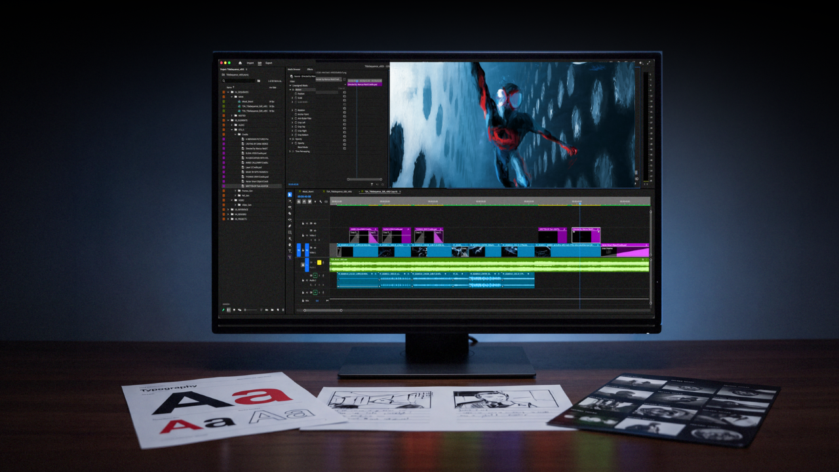The height and width of the screenshot is (472, 839).
Task: Click the Home icon in the header
Action: [x=240, y=63]
